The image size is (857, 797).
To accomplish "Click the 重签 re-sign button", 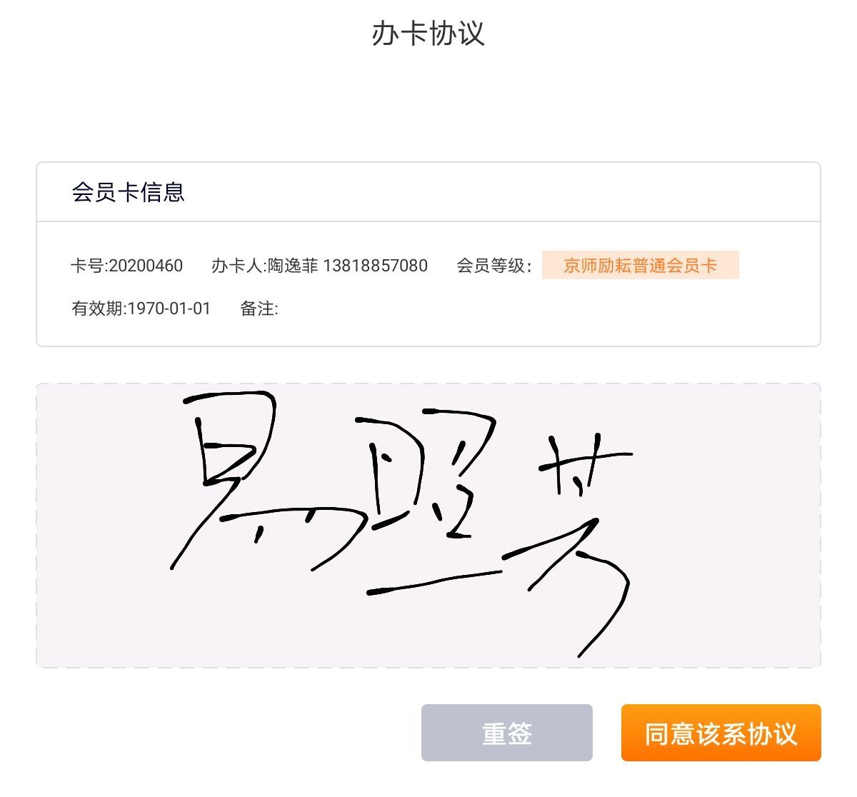I will point(506,733).
